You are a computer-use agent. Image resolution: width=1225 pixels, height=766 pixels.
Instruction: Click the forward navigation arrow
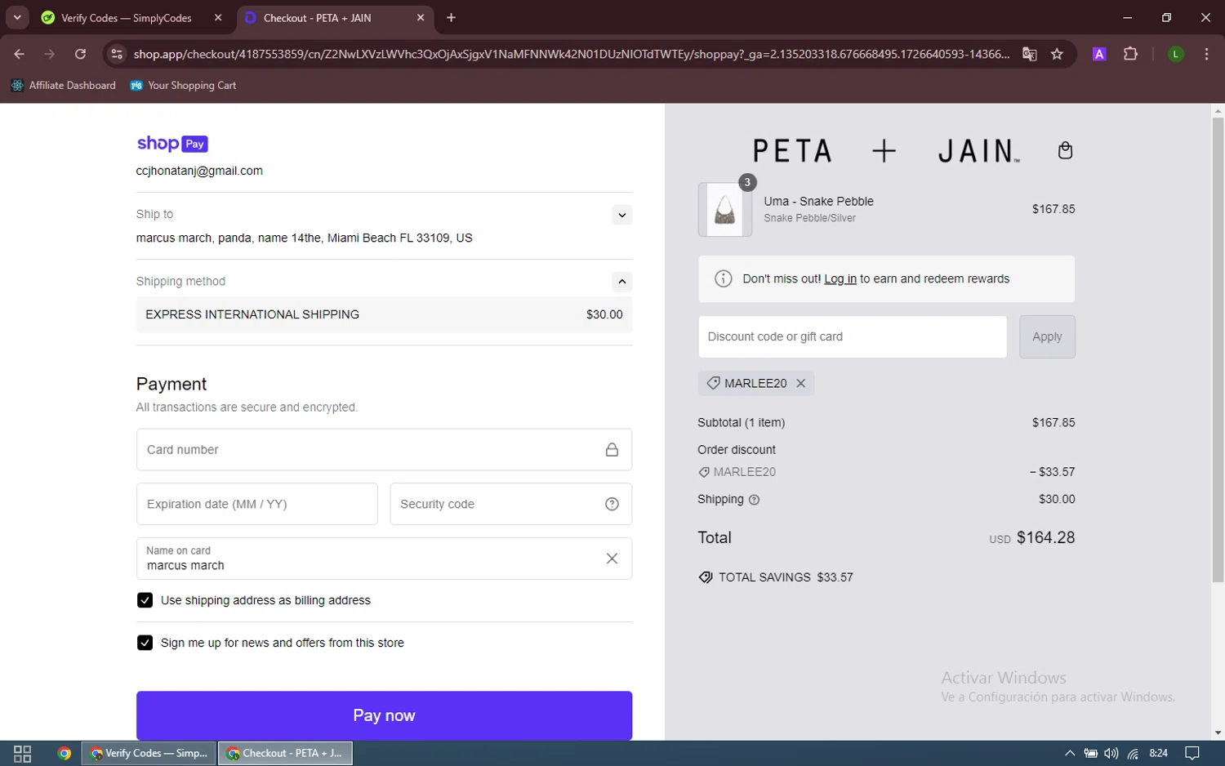click(50, 54)
